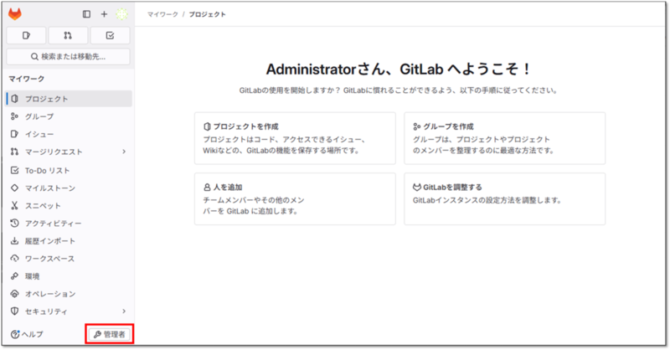Expand the マージリクエスト chevron
Screen dimensions: 670x350
coord(124,152)
